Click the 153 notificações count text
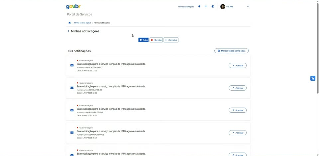The height and width of the screenshot is (156, 319). (79, 51)
